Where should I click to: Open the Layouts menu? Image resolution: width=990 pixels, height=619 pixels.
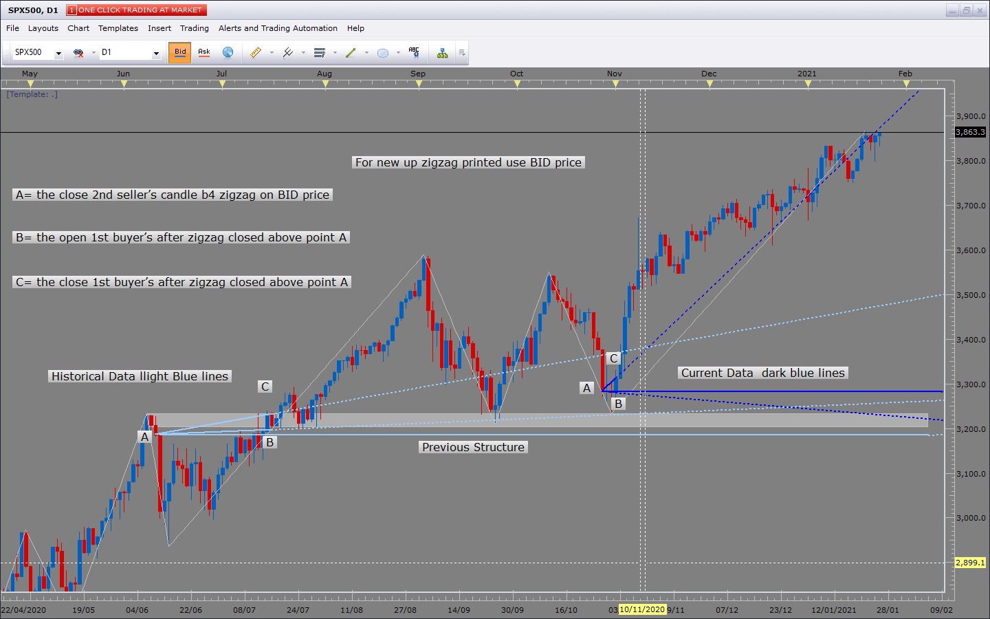click(x=43, y=28)
